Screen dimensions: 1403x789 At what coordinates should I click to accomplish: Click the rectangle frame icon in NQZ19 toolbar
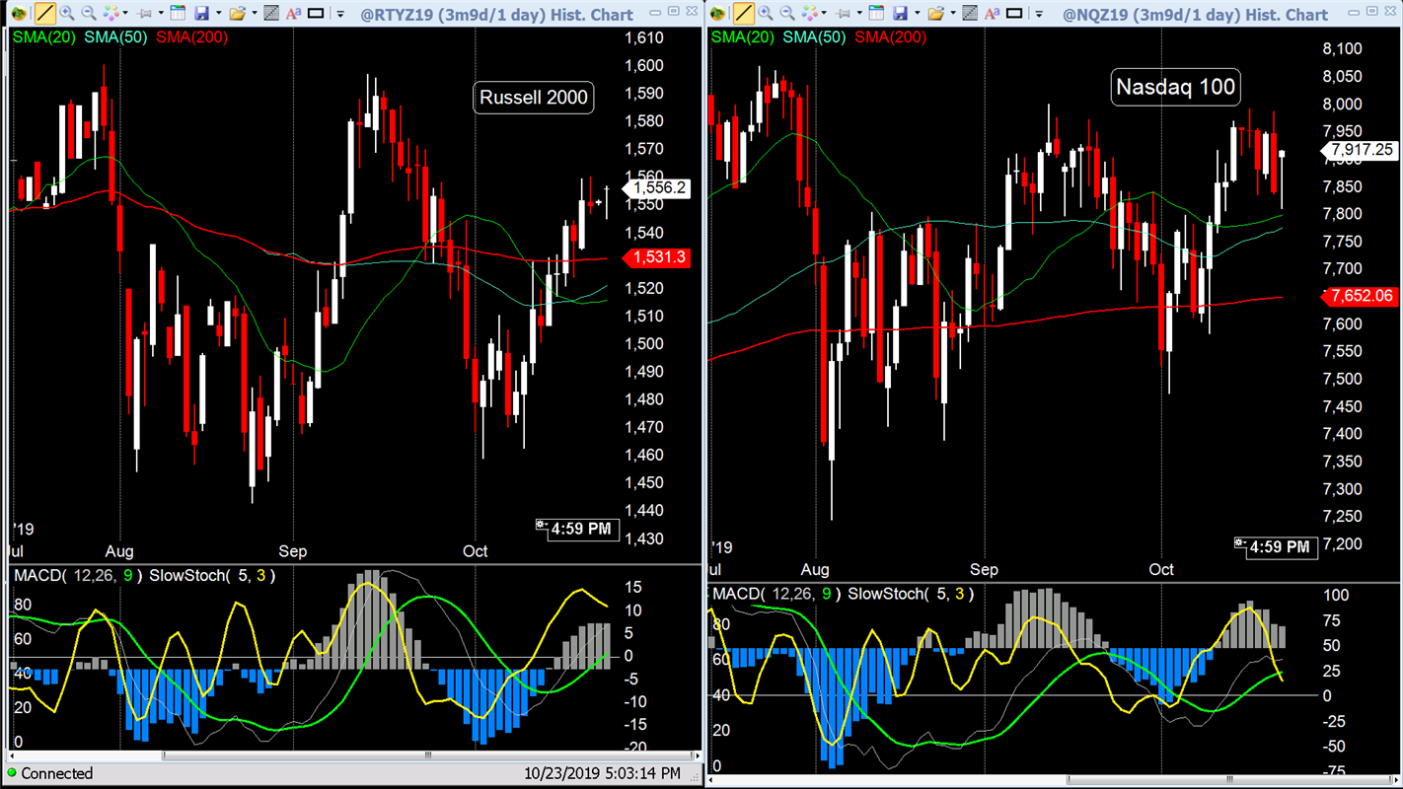(x=1013, y=14)
